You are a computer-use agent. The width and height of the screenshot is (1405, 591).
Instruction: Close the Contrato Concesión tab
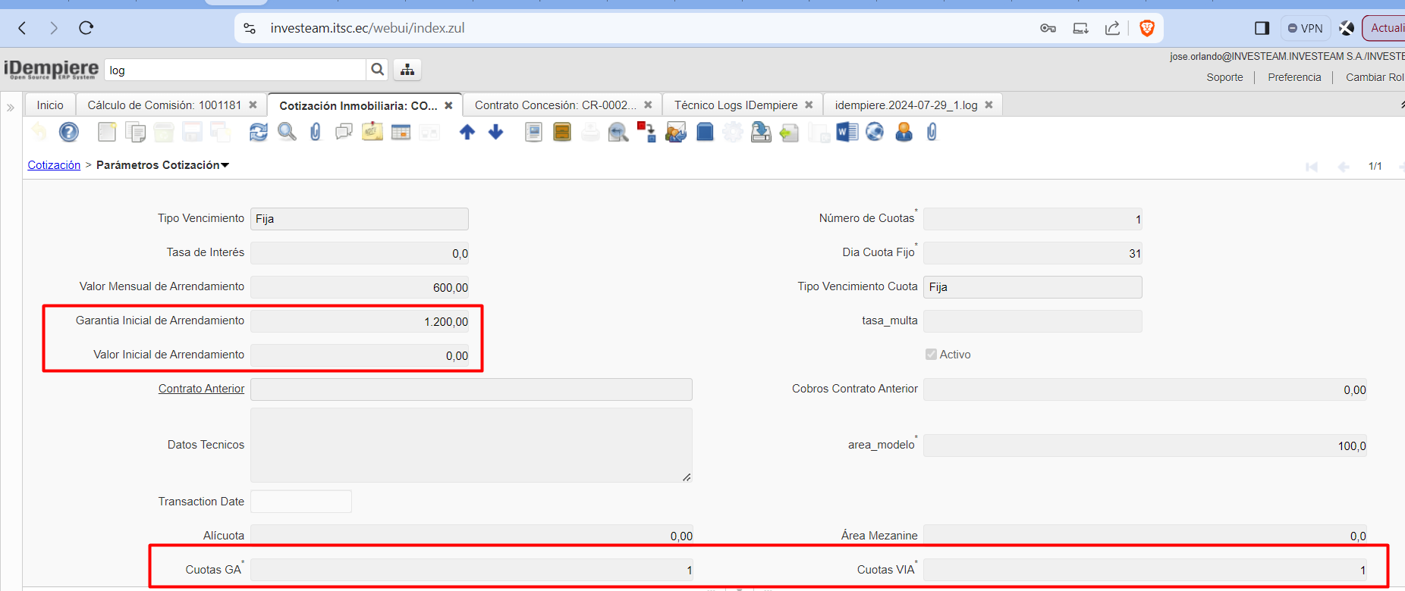pyautogui.click(x=648, y=105)
